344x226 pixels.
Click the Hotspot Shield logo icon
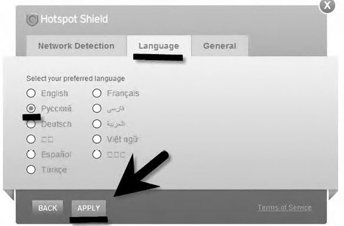pos(32,19)
